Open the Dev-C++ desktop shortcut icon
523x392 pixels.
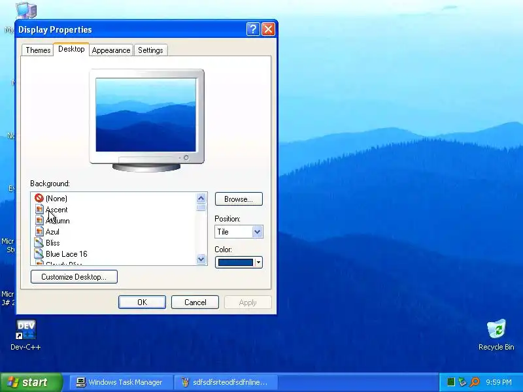(x=25, y=330)
